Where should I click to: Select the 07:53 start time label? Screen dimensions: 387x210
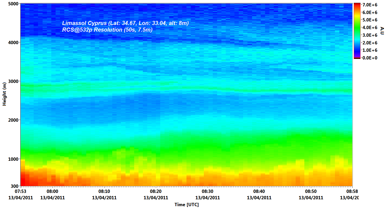[20, 191]
